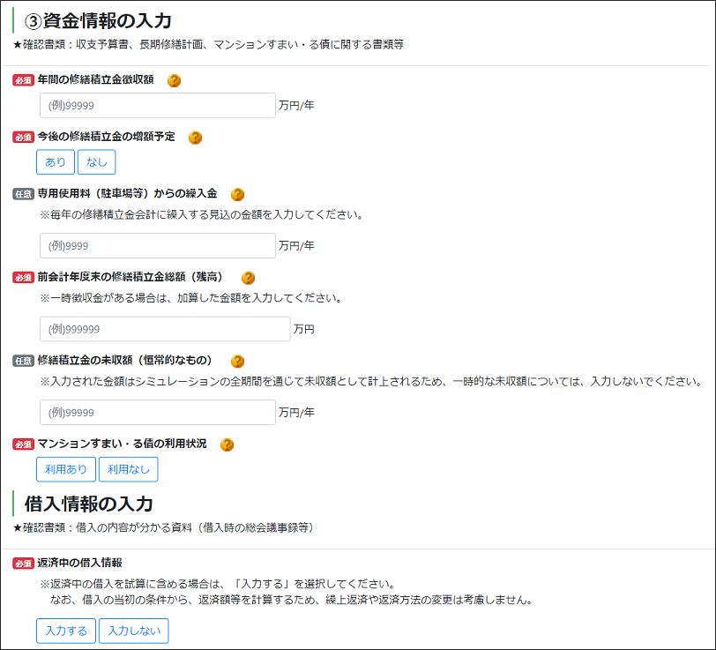Select なし for 修繕積立金の増額予定
The width and height of the screenshot is (716, 650).
tap(96, 162)
